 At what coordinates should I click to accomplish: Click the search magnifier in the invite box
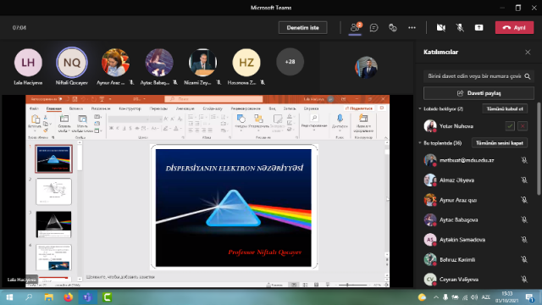point(528,76)
